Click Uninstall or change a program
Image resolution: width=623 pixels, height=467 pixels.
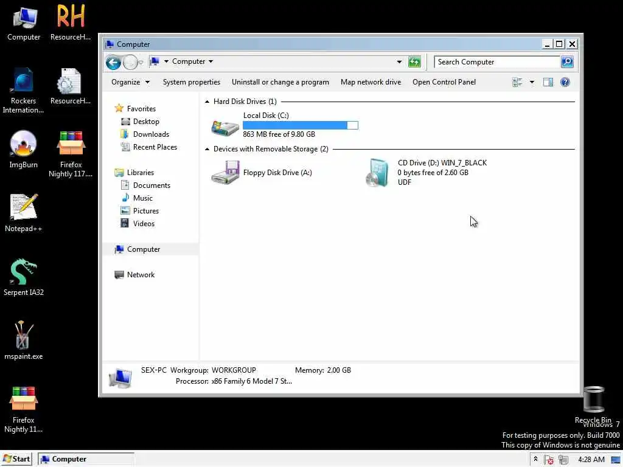(x=280, y=82)
